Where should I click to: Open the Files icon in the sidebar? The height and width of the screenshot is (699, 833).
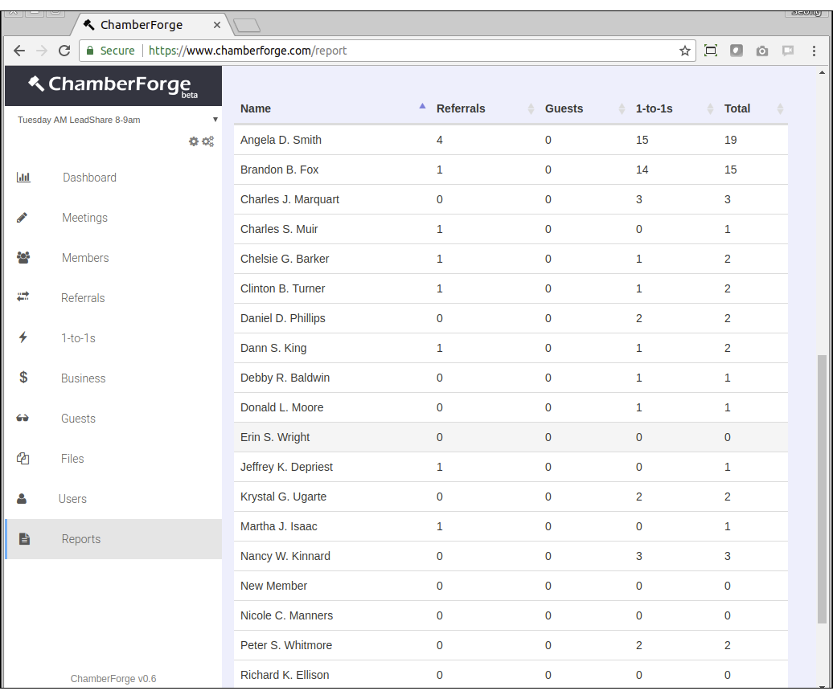(x=23, y=458)
